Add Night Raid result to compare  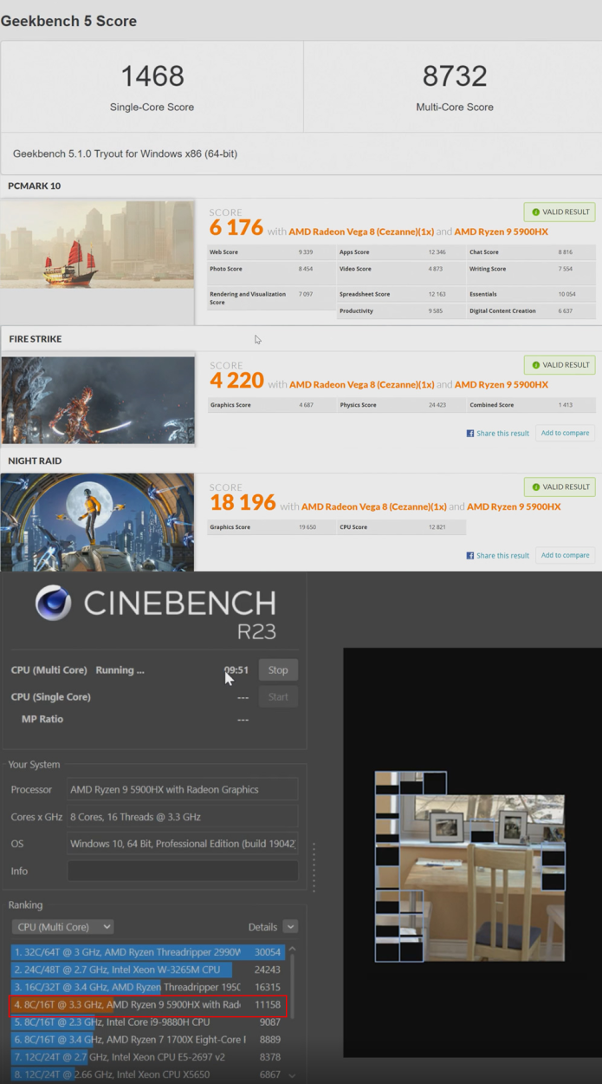coord(565,555)
